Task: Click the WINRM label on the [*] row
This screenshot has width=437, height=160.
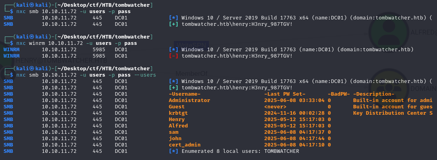Action: [12, 50]
